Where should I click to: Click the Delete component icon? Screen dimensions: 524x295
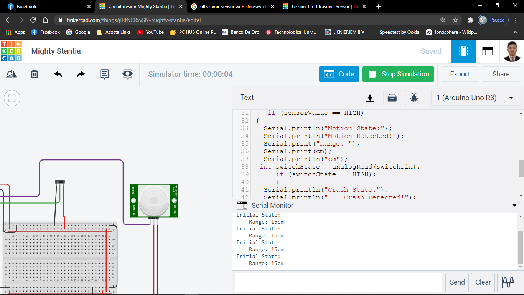coord(34,74)
